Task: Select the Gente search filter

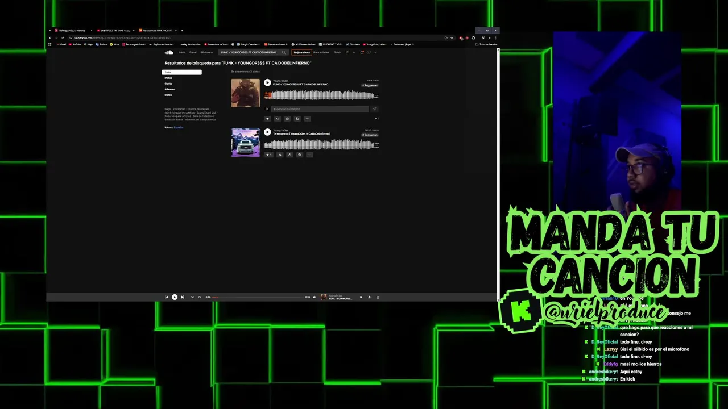Action: click(168, 84)
